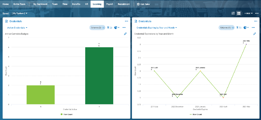Expand the Active Credentials report dropdown
This screenshot has width=261, height=120.
17,28
